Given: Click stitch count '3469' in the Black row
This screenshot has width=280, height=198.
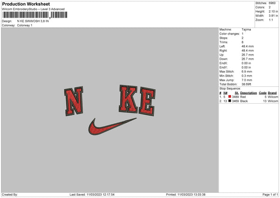Looking at the screenshot, I should [235, 101].
